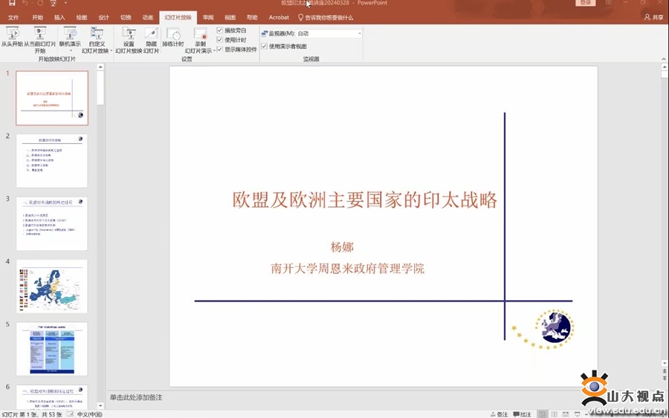
Task: Uncheck the Play Narrations (播放旁白) checkbox
Action: (x=220, y=30)
